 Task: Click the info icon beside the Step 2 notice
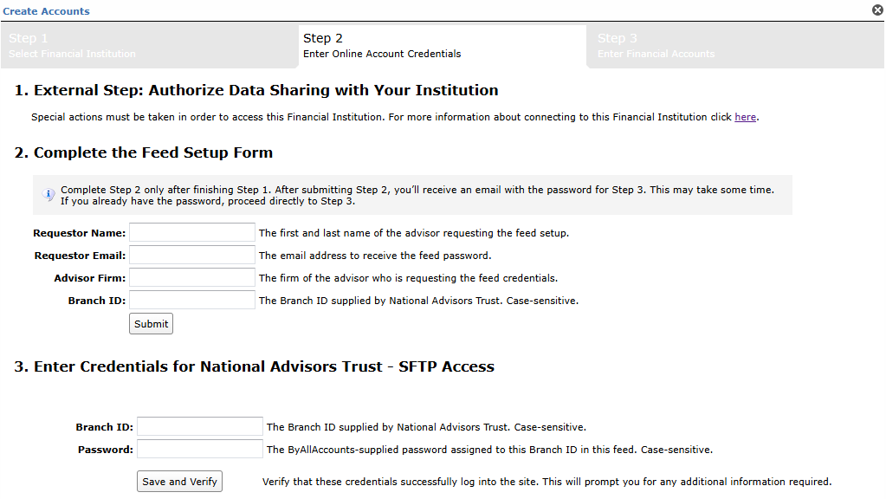pyautogui.click(x=49, y=194)
